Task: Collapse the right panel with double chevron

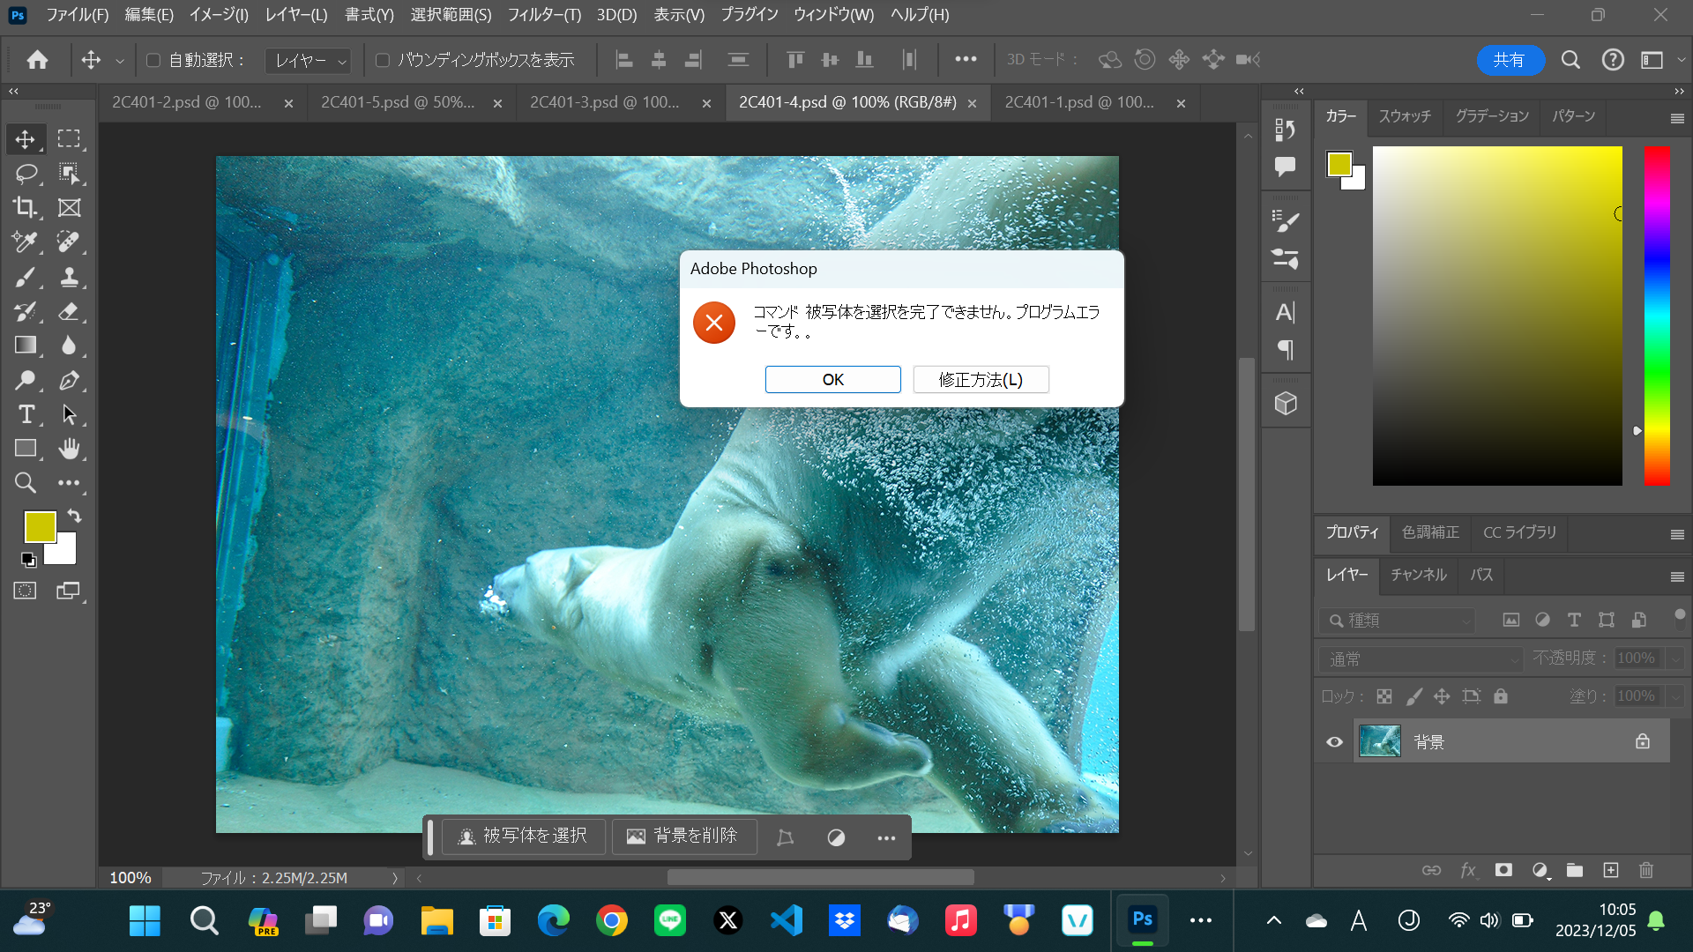Action: point(1298,91)
